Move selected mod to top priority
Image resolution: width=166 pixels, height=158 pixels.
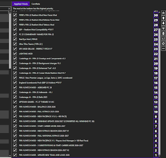pyautogui.click(x=164, y=13)
